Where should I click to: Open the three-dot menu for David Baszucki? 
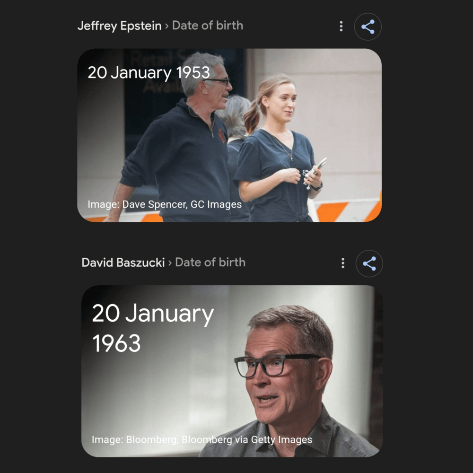342,263
